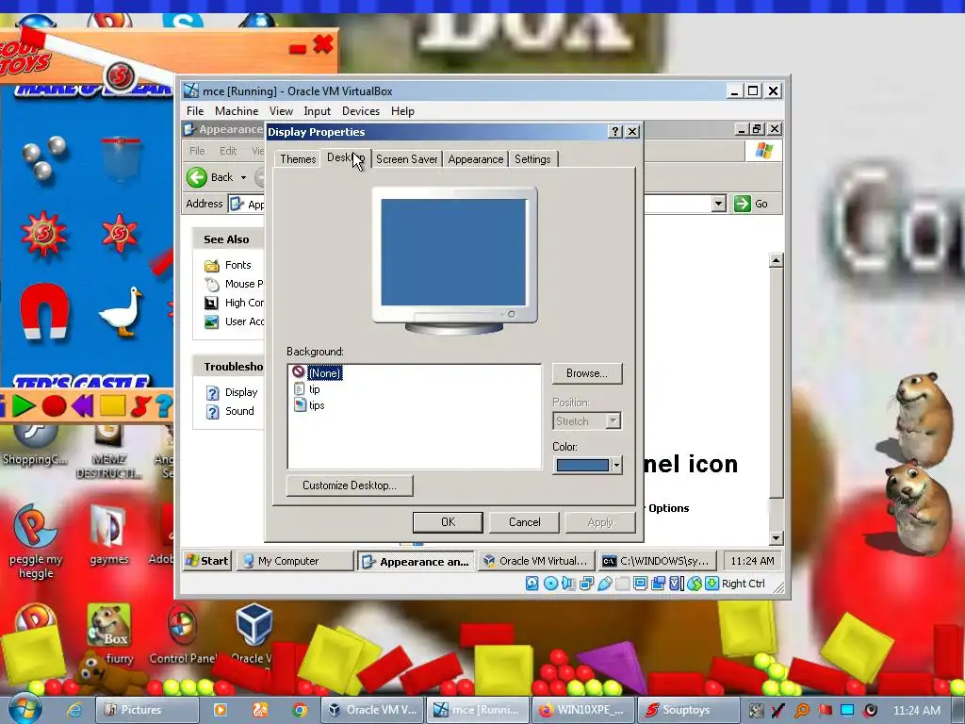Screen dimensions: 965x724
Task: Open the View menu in VirtualBox
Action: pos(281,111)
